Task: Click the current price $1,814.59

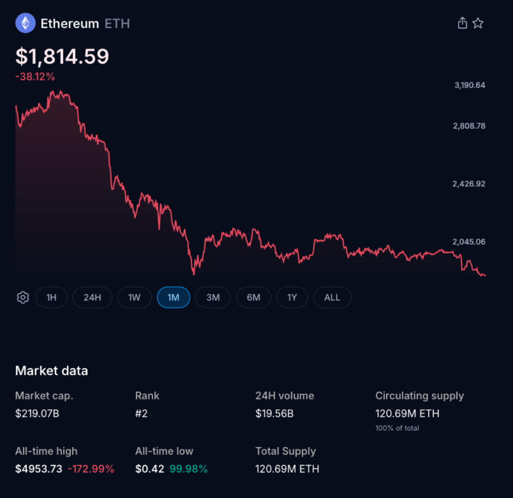Action: (x=62, y=57)
